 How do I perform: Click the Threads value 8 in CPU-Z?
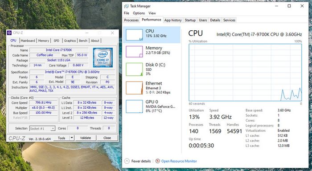tap(109, 128)
